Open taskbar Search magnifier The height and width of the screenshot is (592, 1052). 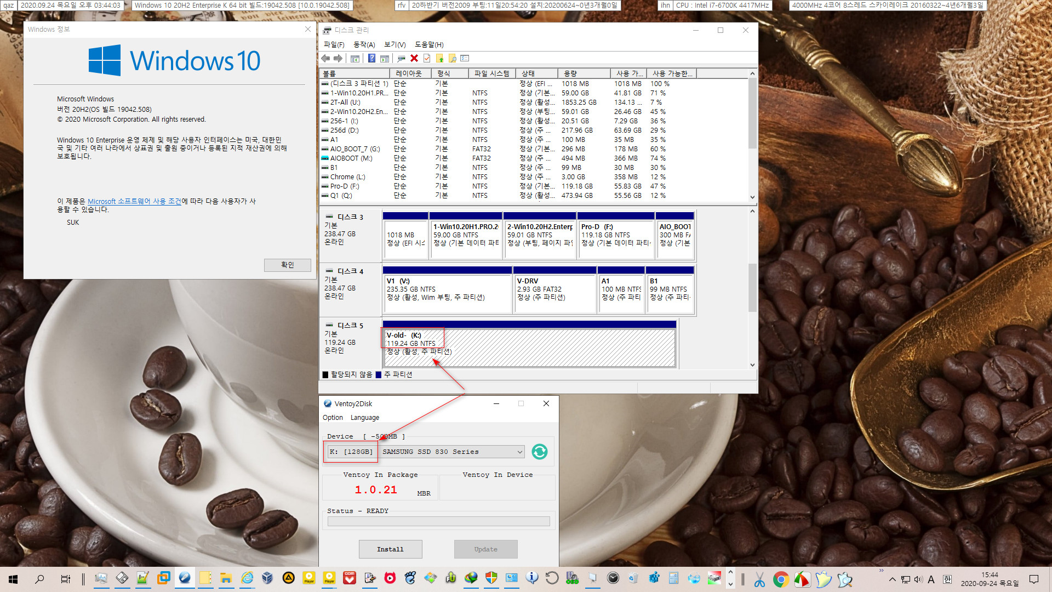click(39, 579)
